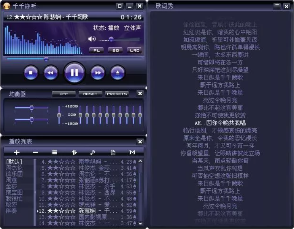Screen dimensions: 294x229
Task: Open equalizer PRESETS list
Action: (117, 94)
